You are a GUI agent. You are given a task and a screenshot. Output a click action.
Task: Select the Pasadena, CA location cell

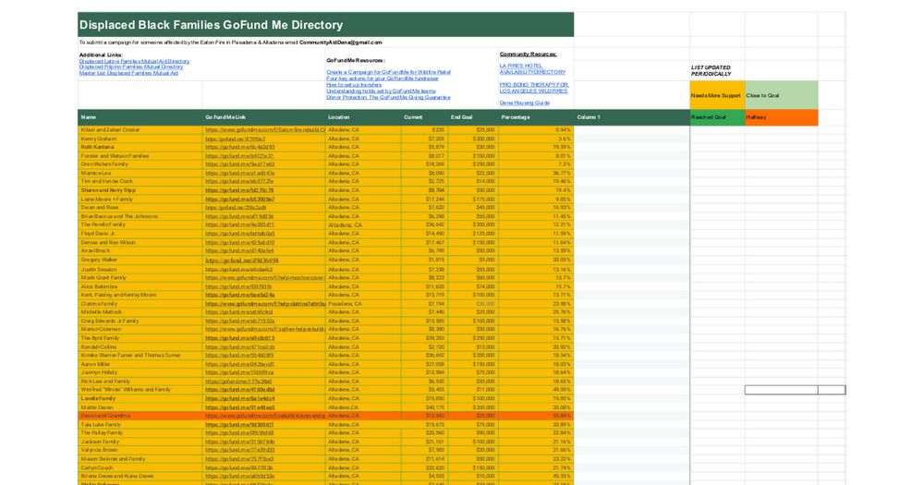tap(363, 304)
